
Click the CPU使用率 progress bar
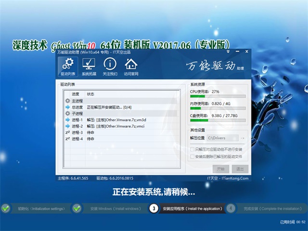pos(218,96)
